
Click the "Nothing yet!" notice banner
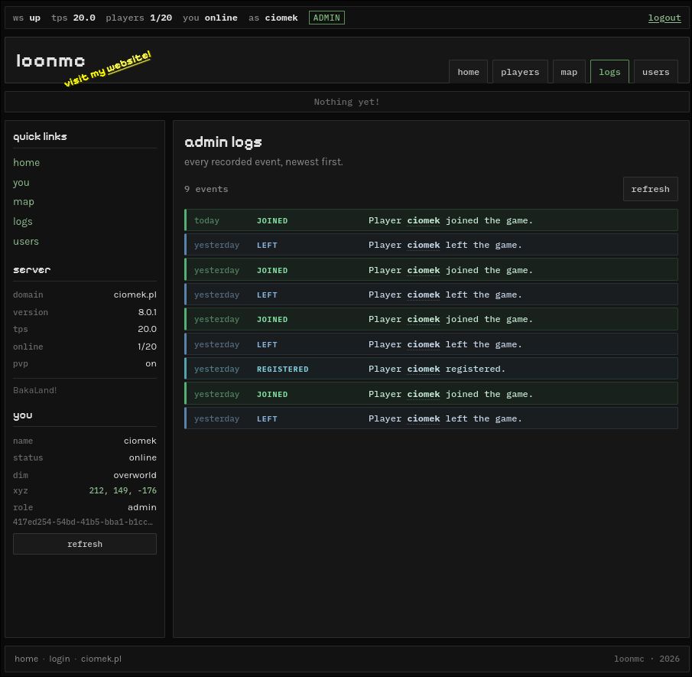click(347, 102)
